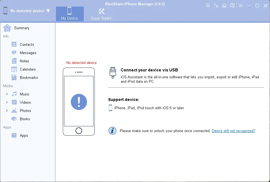Image resolution: width=270 pixels, height=182 pixels.
Task: Select Apps in the sidebar
Action: pos(24,135)
